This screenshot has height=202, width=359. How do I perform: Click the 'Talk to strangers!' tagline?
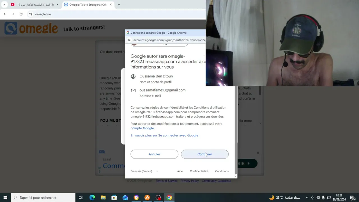[84, 28]
